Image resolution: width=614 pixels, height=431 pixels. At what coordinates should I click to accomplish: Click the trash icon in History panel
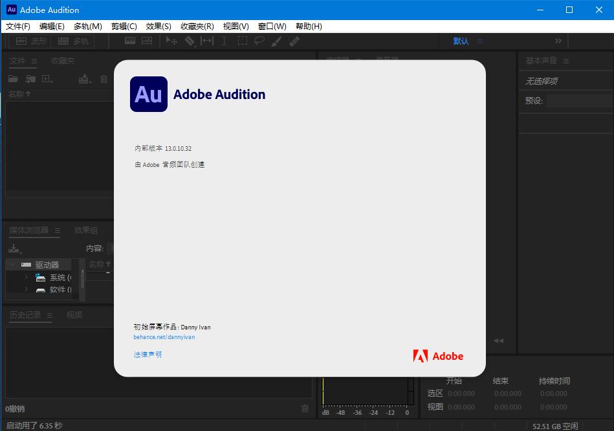[x=305, y=408]
